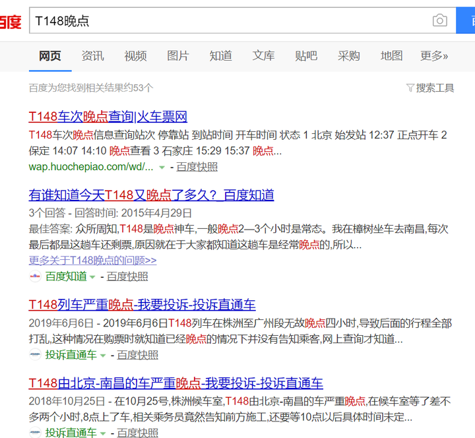Image resolution: width=475 pixels, height=438 pixels.
Task: Visit wap.huochepiao.com/wd/... URL
Action: pyautogui.click(x=91, y=167)
